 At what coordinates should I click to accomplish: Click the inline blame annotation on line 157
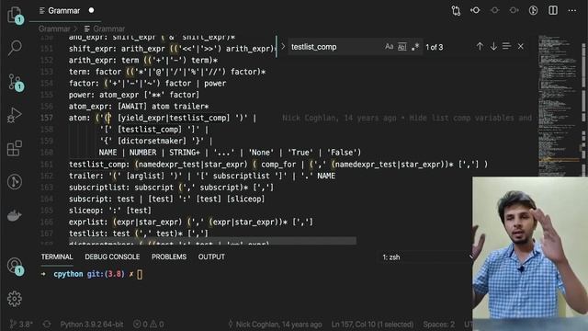[x=407, y=118]
